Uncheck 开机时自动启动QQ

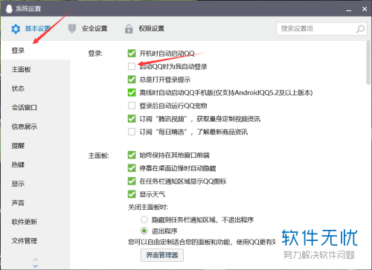[132, 54]
